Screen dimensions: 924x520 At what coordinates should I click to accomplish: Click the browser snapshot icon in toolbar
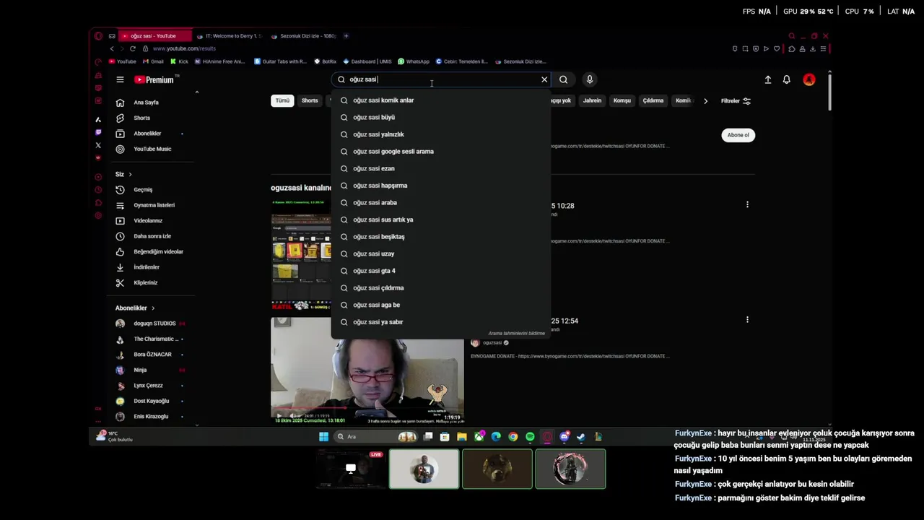pos(745,48)
